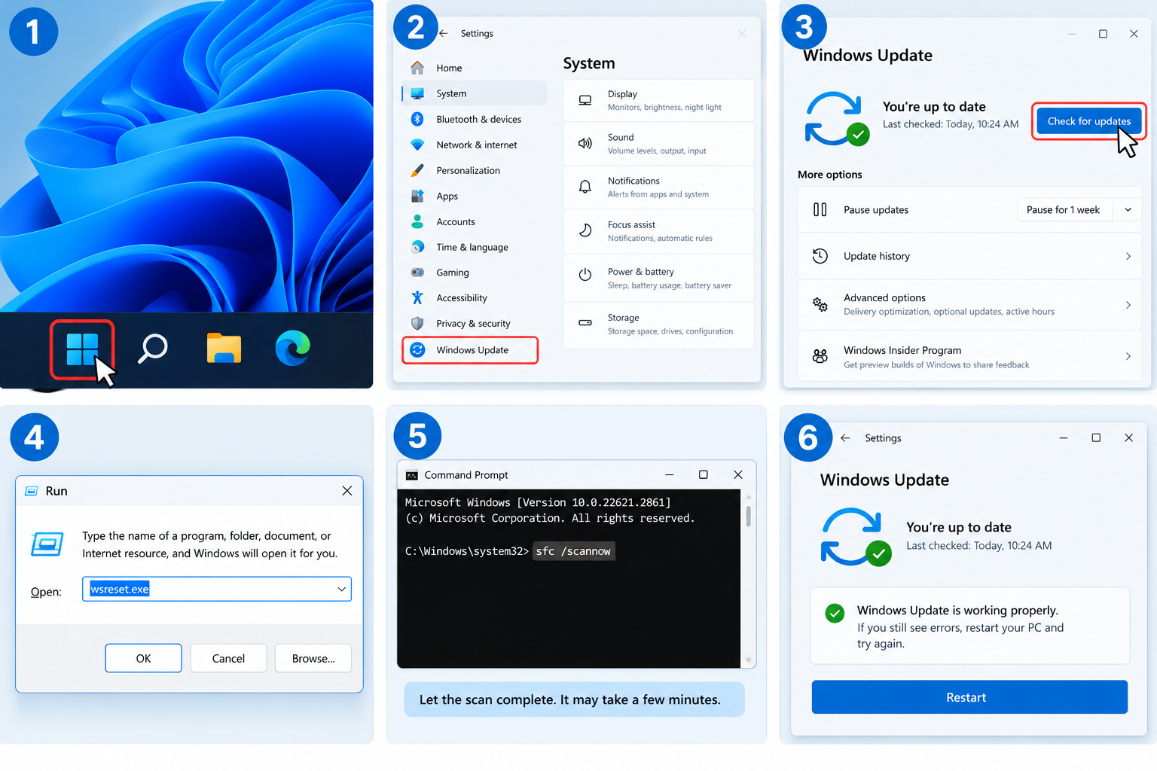Image resolution: width=1157 pixels, height=771 pixels.
Task: Click Cancel in the Run dialog
Action: tap(228, 658)
